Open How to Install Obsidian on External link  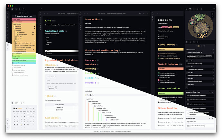170,58
